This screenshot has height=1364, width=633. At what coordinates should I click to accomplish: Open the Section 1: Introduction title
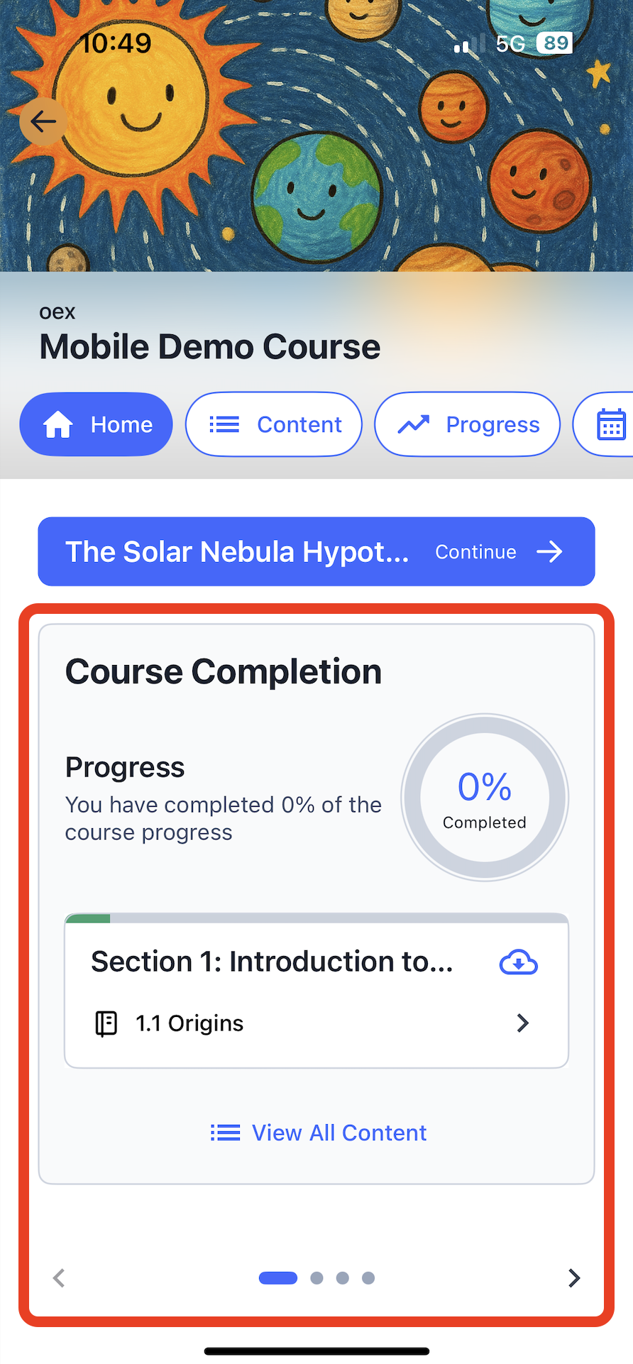point(272,962)
